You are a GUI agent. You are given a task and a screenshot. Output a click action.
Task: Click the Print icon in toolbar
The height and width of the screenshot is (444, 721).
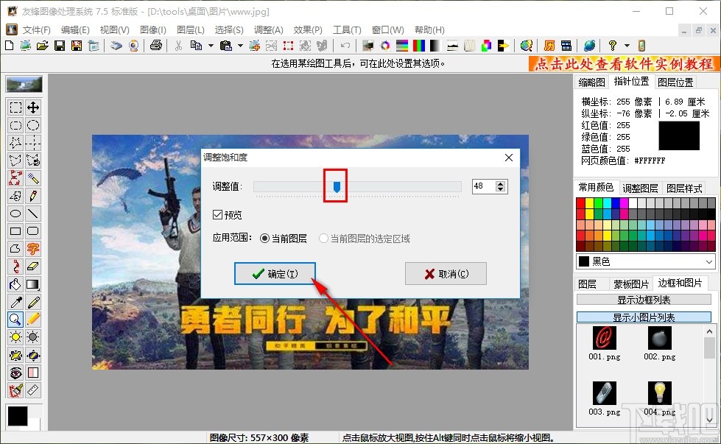tap(156, 46)
